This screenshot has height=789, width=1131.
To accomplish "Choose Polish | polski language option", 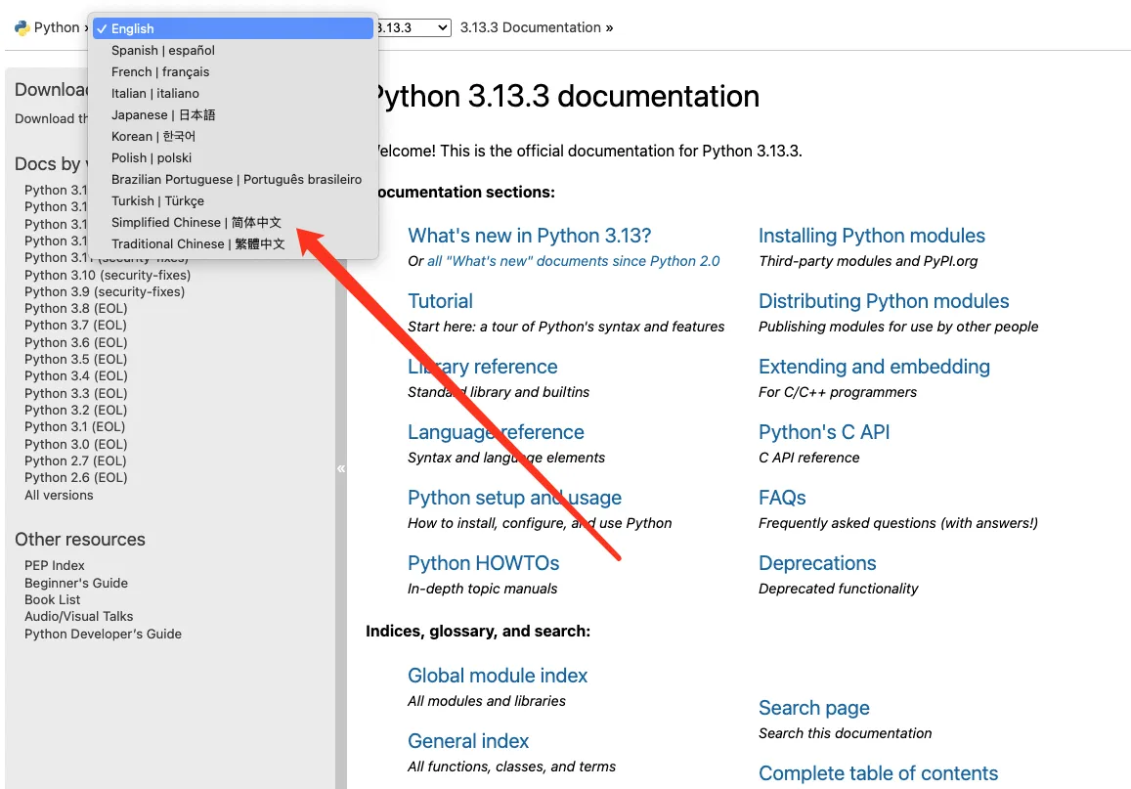I will pos(233,158).
